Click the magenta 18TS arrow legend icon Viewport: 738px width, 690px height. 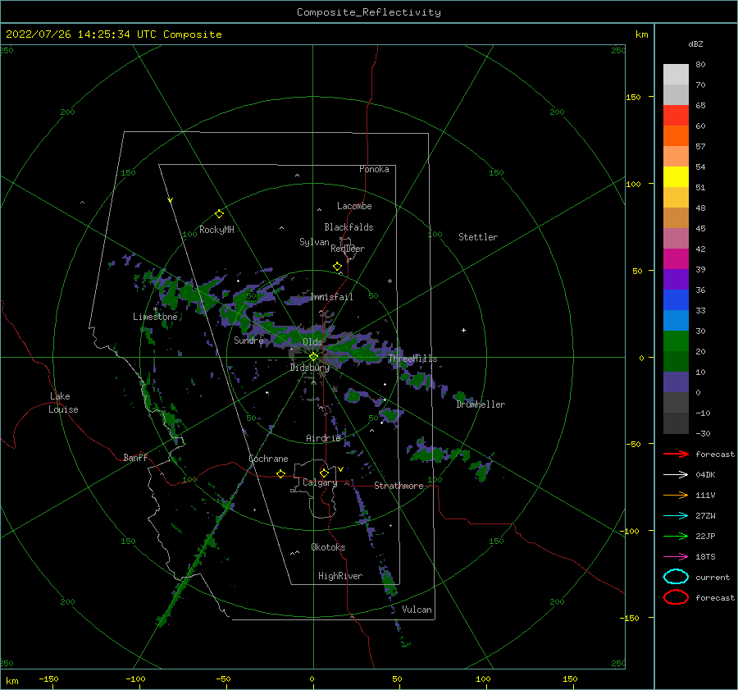pos(676,556)
